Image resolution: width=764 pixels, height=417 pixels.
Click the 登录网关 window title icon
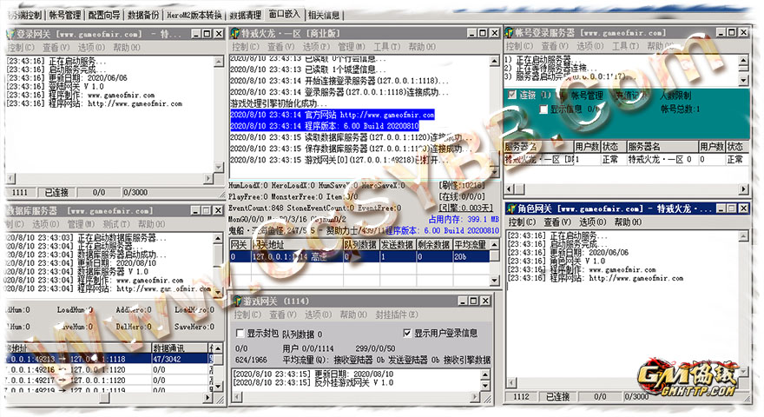10,34
